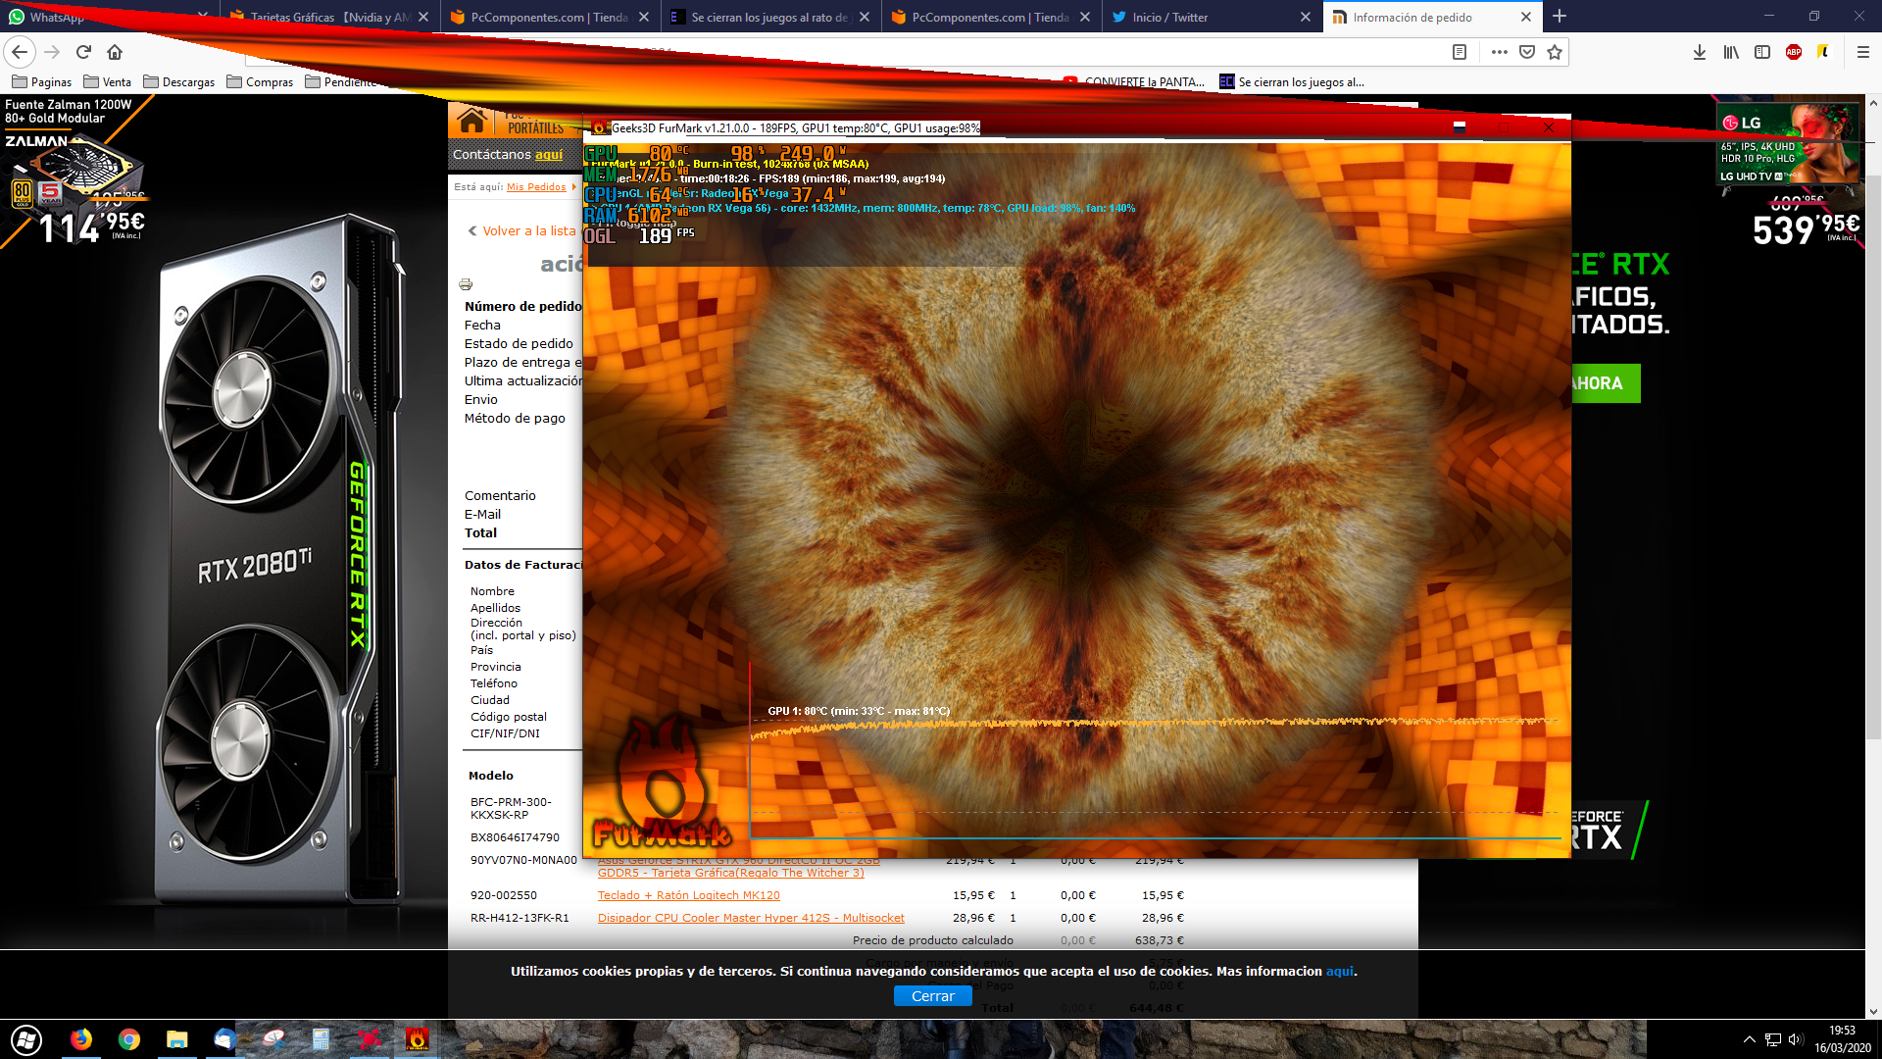Bookmark this page with the star

(1555, 52)
